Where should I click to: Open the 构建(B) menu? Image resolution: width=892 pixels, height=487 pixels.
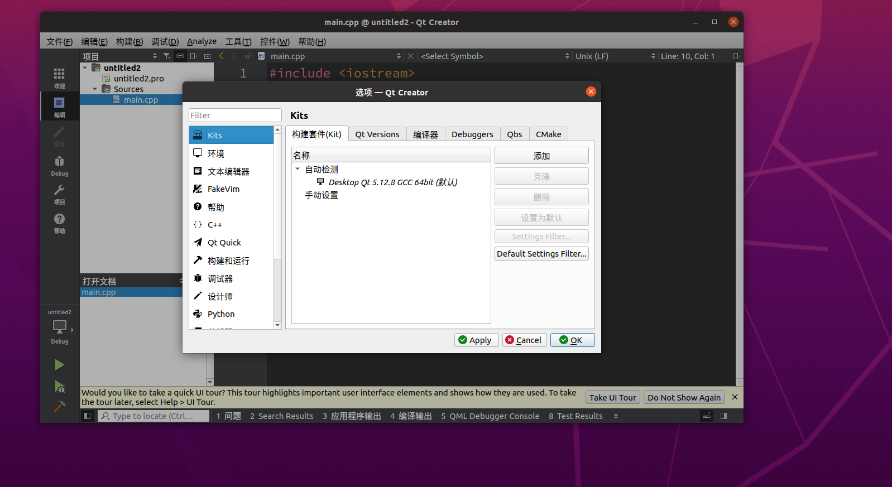(x=130, y=41)
